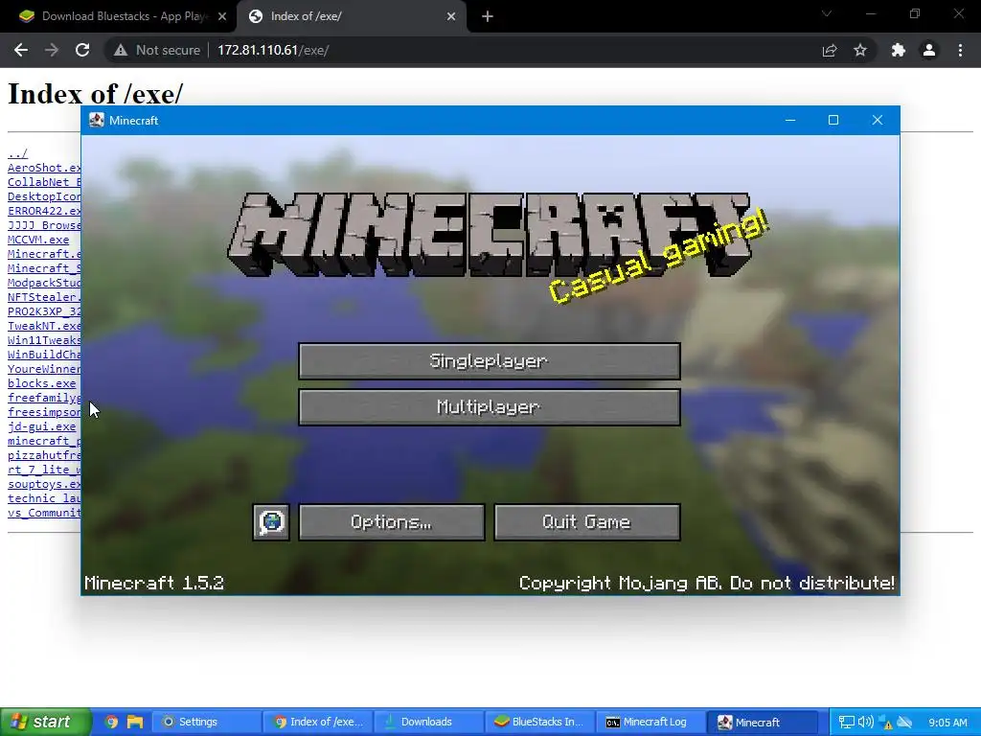Click the 9:05 AM system clock
The height and width of the screenshot is (736, 981).
[947, 723]
